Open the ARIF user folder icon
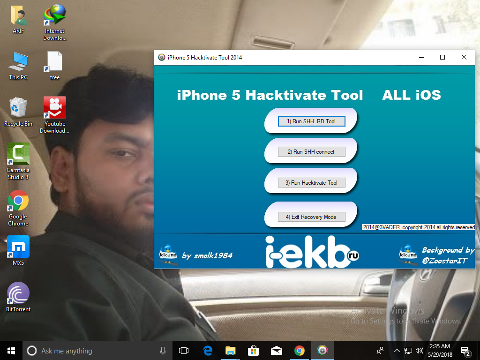Viewport: 480px width, 360px height. (18, 19)
